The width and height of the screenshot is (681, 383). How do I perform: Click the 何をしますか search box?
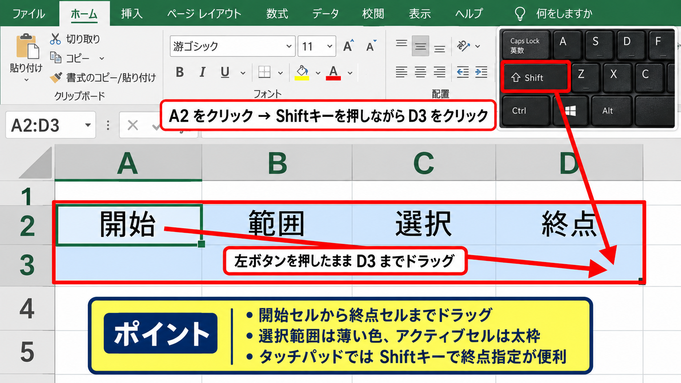pyautogui.click(x=564, y=14)
